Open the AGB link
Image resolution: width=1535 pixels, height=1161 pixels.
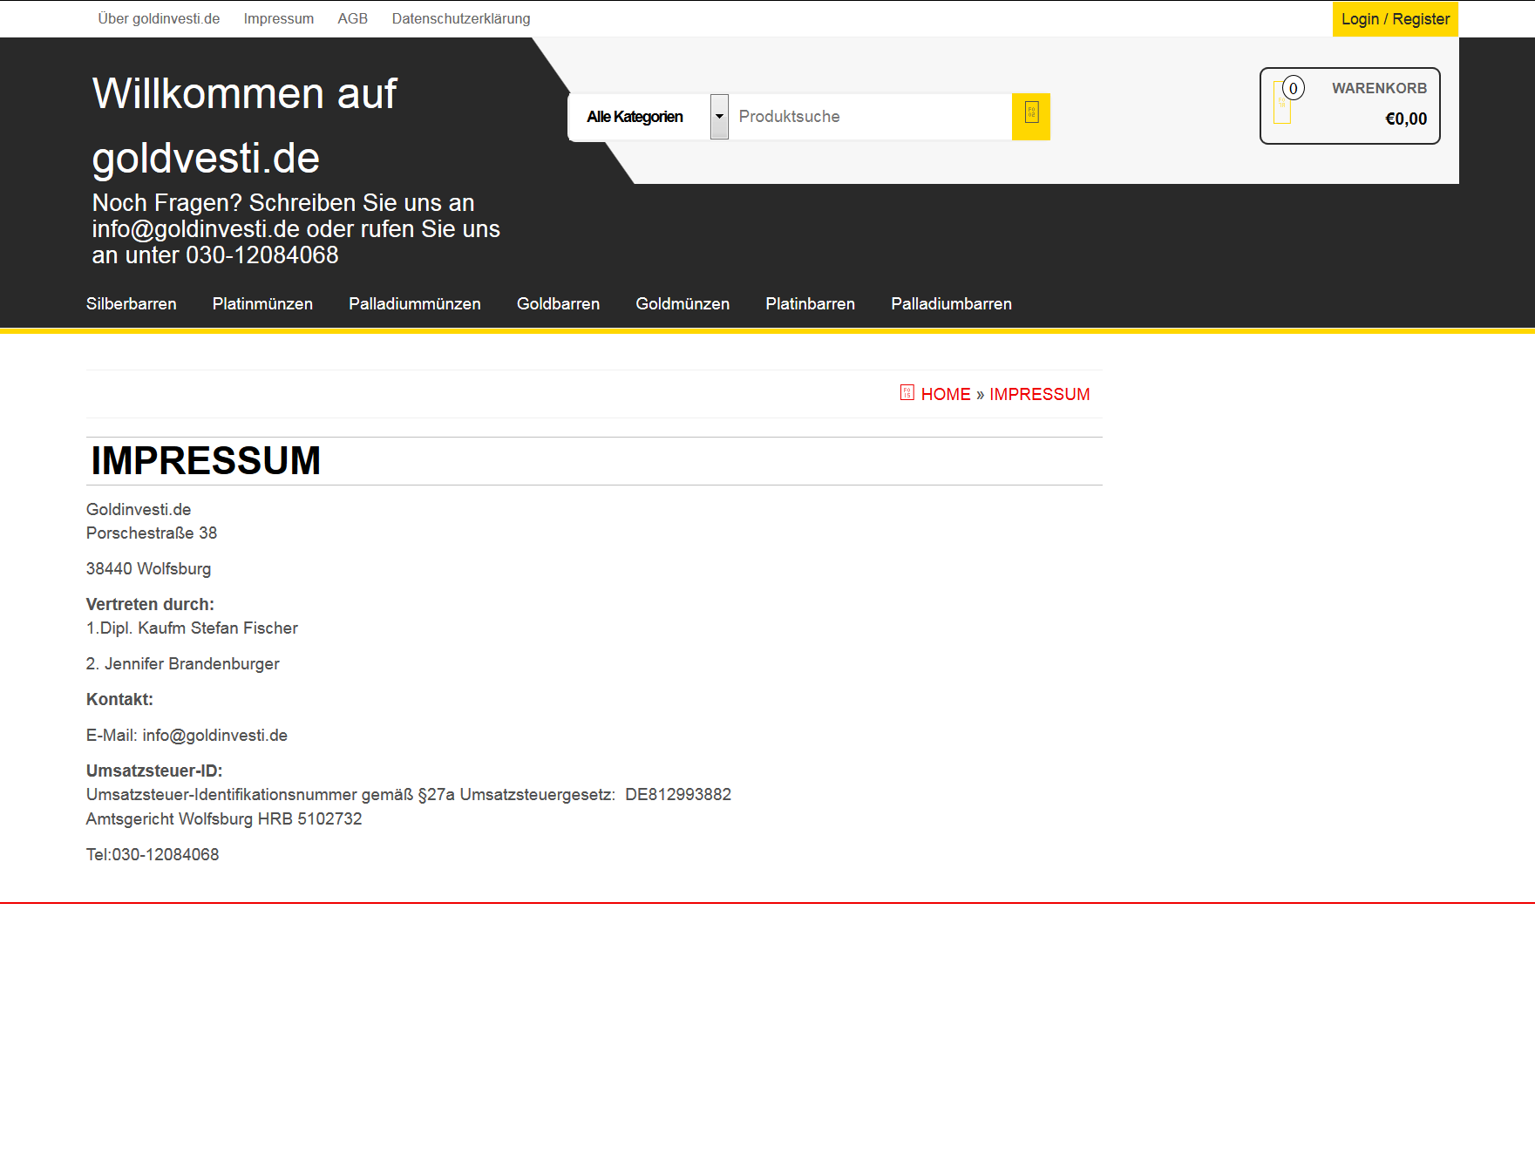point(353,18)
